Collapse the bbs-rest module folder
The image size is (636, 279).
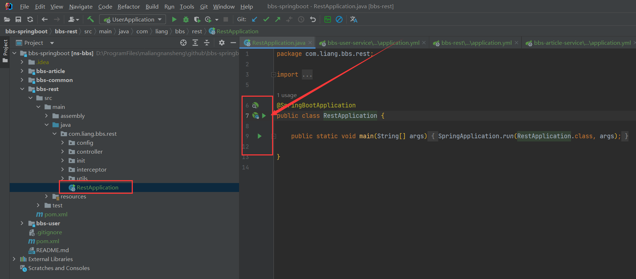pos(22,89)
